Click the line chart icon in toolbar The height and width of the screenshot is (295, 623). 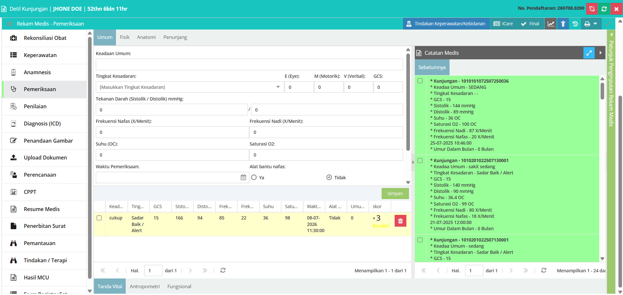tap(551, 24)
